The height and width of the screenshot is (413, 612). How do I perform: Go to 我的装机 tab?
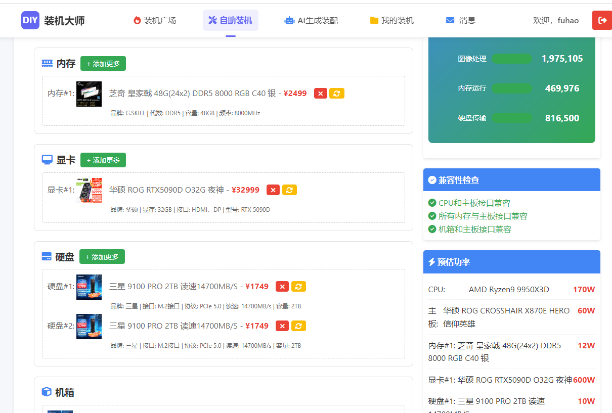tap(392, 20)
